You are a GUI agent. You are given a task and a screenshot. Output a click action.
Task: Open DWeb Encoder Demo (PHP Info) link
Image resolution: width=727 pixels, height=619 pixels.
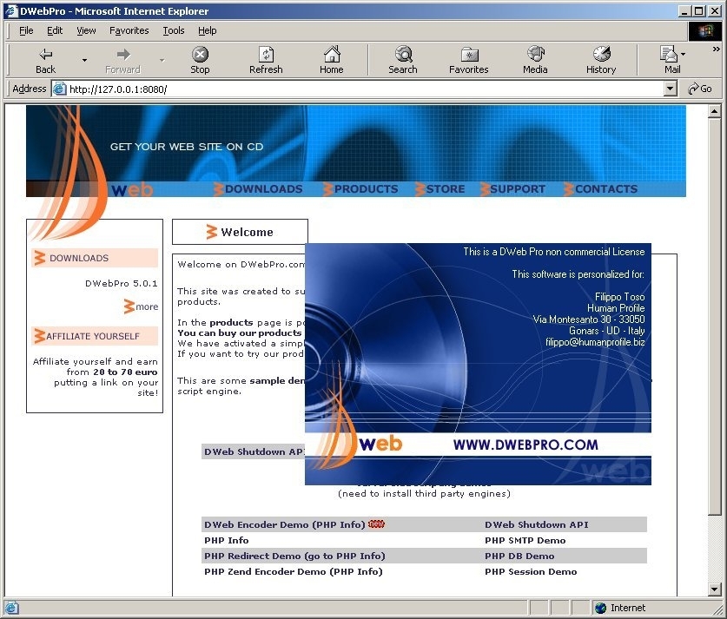point(284,524)
